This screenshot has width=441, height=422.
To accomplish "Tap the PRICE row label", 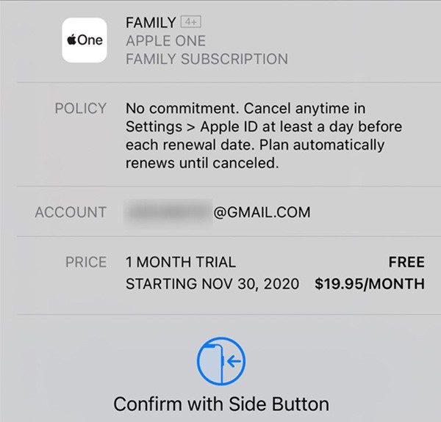I will point(86,262).
